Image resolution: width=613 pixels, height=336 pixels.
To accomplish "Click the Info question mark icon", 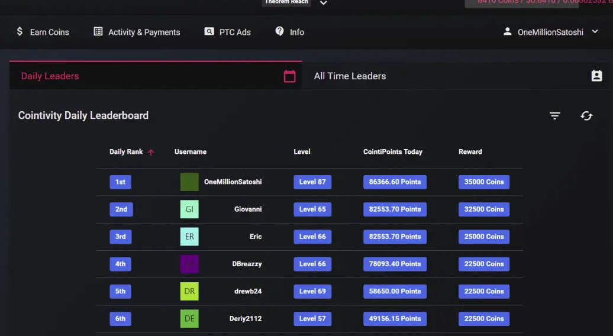I will coord(279,31).
